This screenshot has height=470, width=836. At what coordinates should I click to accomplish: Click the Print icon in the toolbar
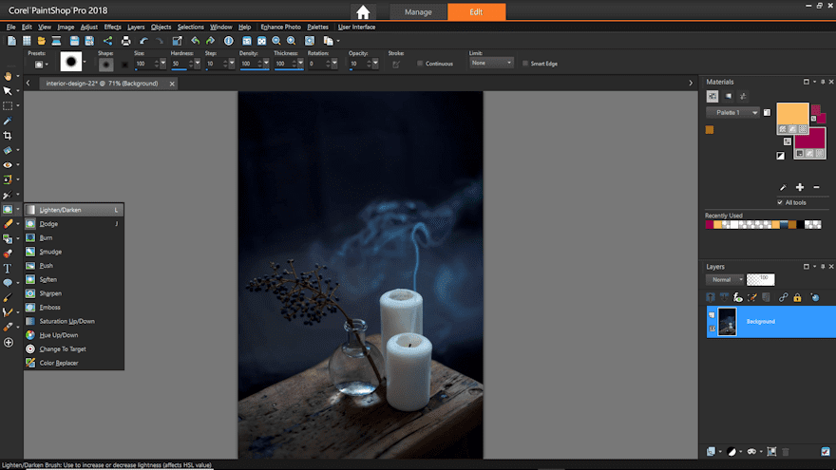point(126,41)
